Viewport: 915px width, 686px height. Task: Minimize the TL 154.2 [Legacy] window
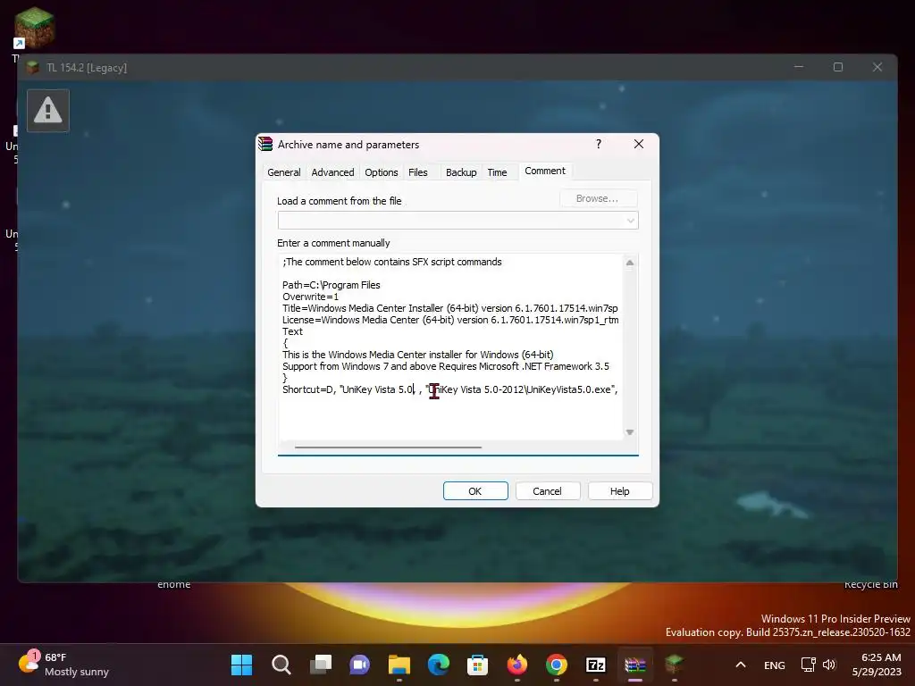[799, 67]
